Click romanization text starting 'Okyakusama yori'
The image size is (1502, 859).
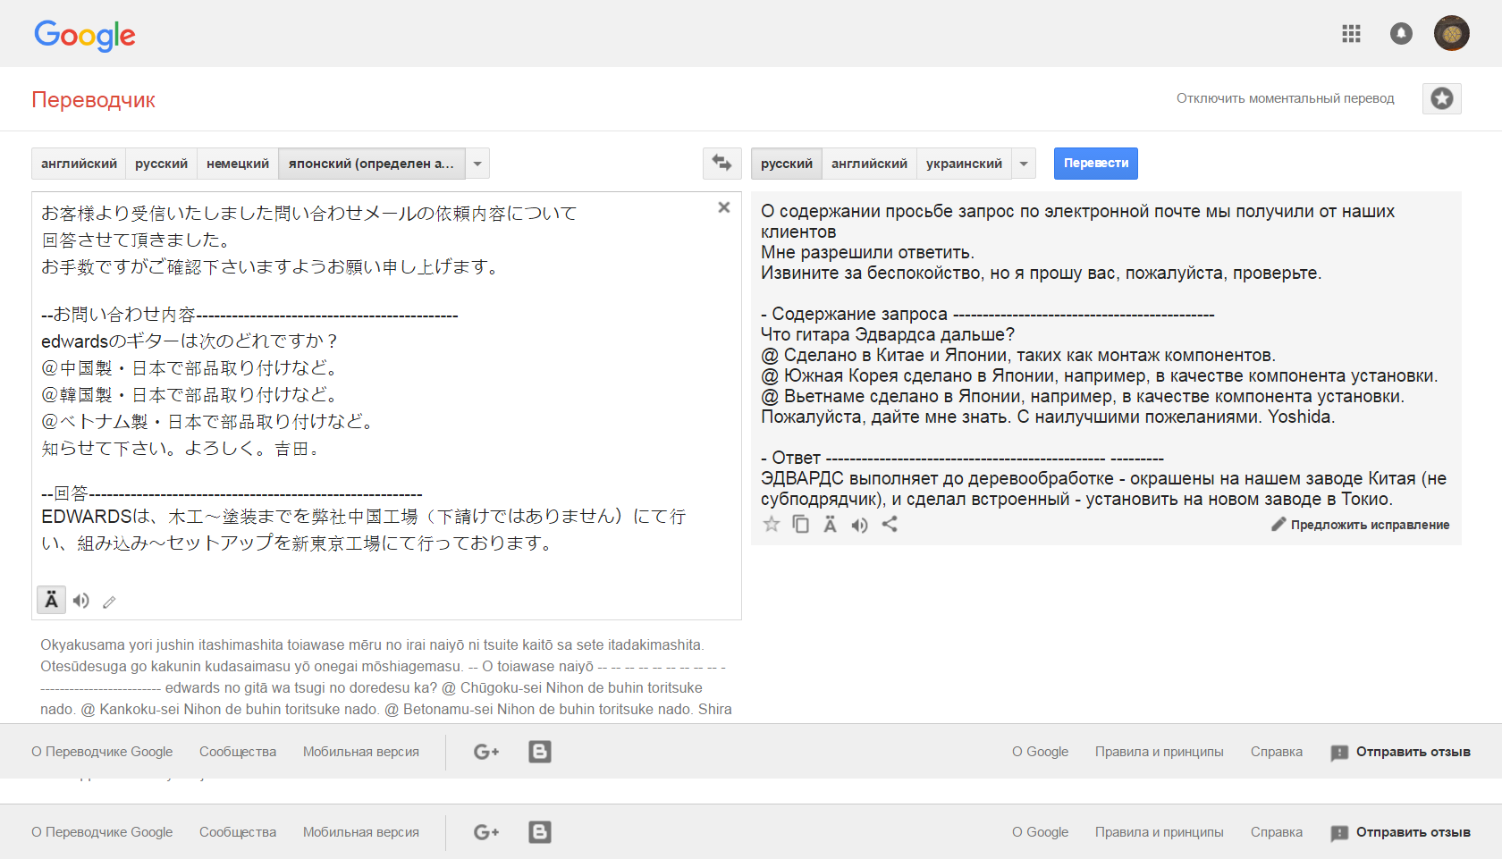point(386,677)
